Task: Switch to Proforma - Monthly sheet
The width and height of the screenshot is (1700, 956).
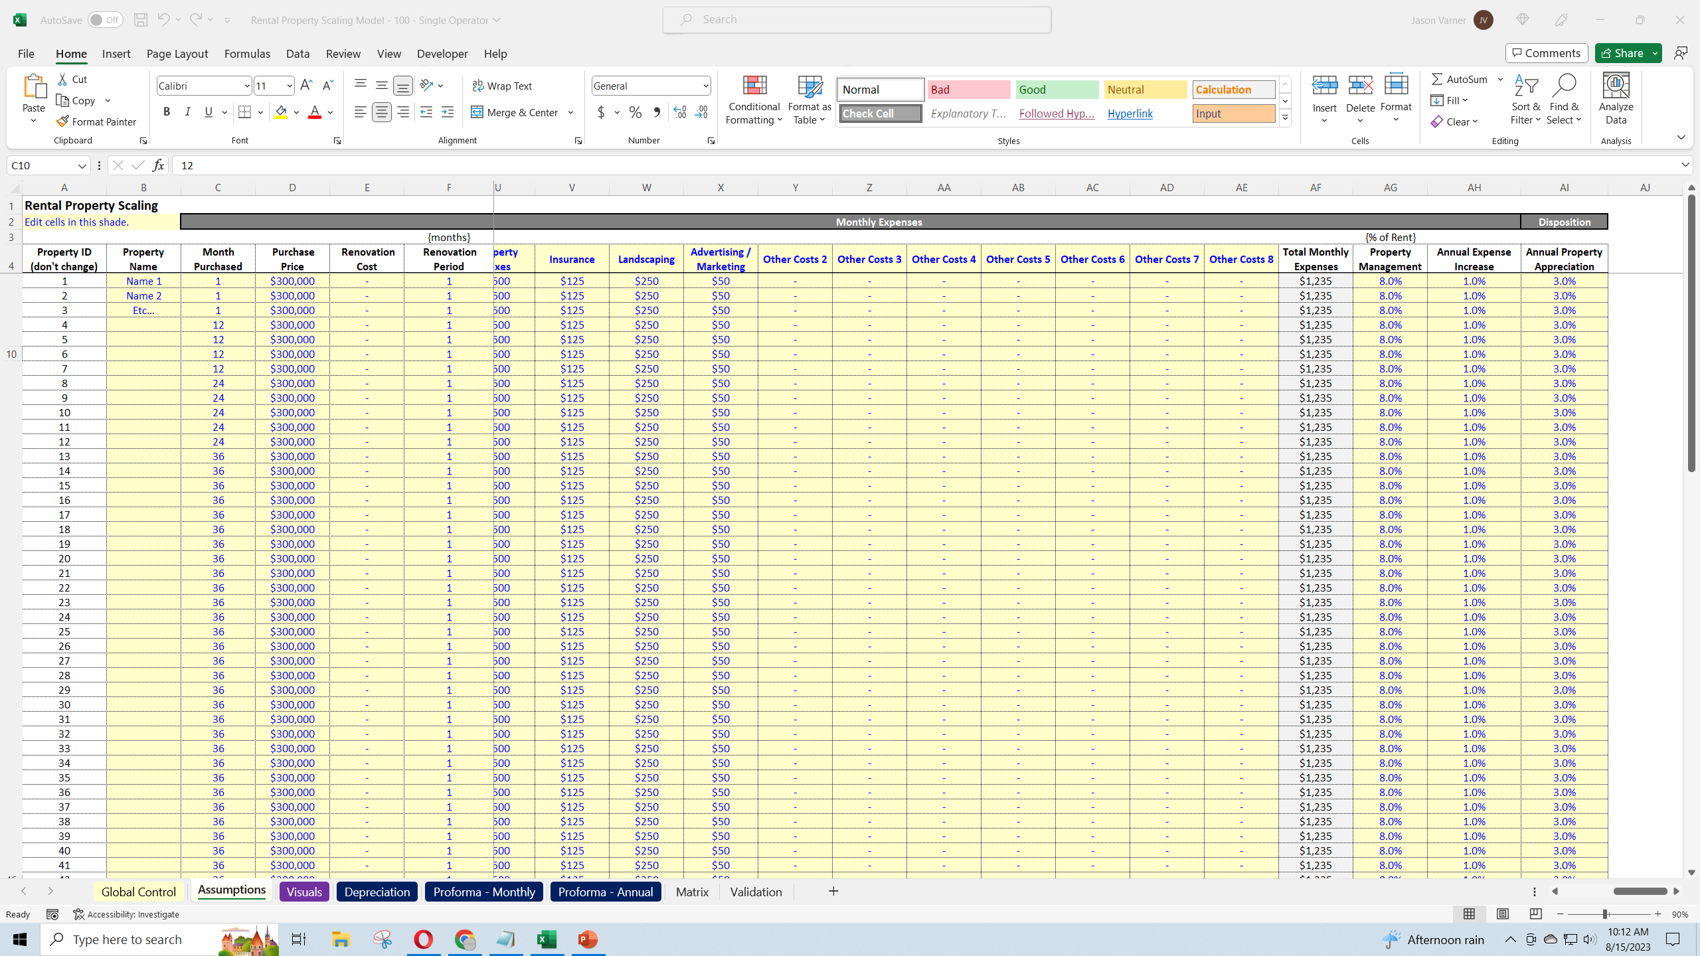Action: click(484, 892)
